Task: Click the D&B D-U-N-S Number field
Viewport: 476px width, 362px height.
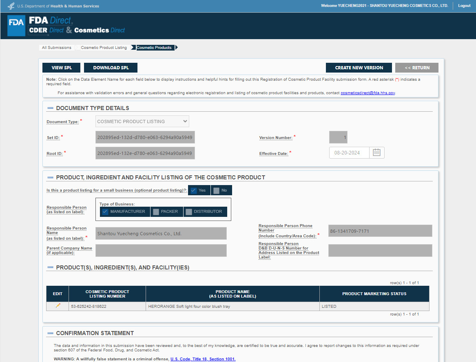Action: pos(380,251)
